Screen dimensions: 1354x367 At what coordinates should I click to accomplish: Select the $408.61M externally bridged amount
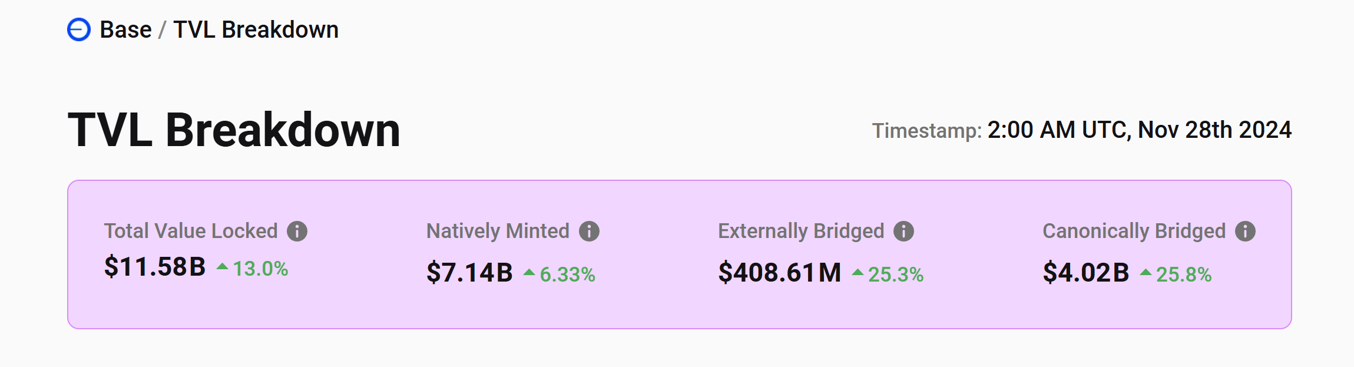[x=780, y=273]
